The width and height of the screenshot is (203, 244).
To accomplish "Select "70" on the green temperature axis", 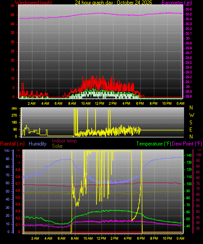I will (x=188, y=205).
